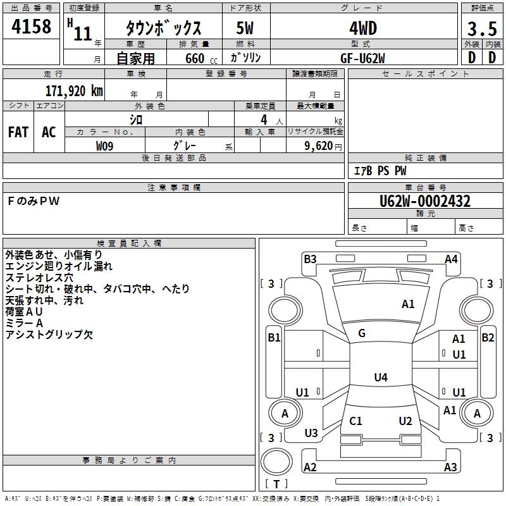
Task: Select the G windshield chip mark
Action: tap(362, 333)
